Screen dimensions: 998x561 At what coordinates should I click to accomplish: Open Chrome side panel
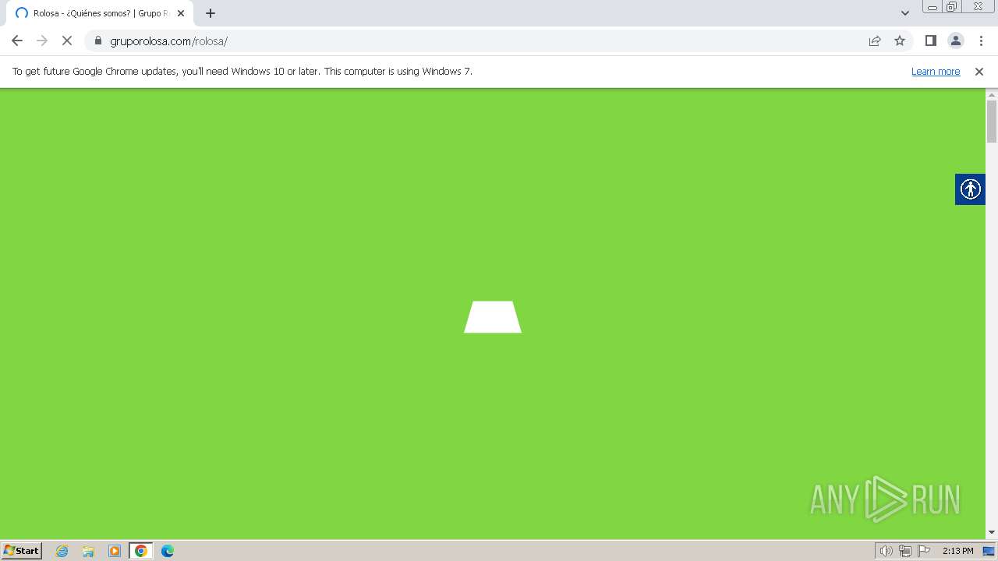930,41
